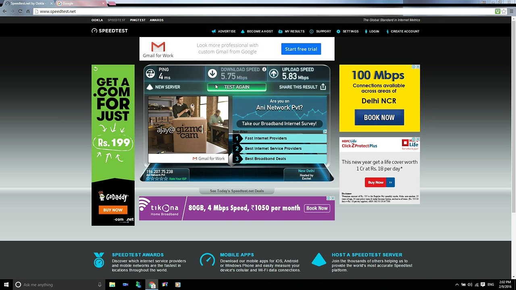The image size is (516, 290).
Task: Click the ping arrows icon
Action: (150, 73)
